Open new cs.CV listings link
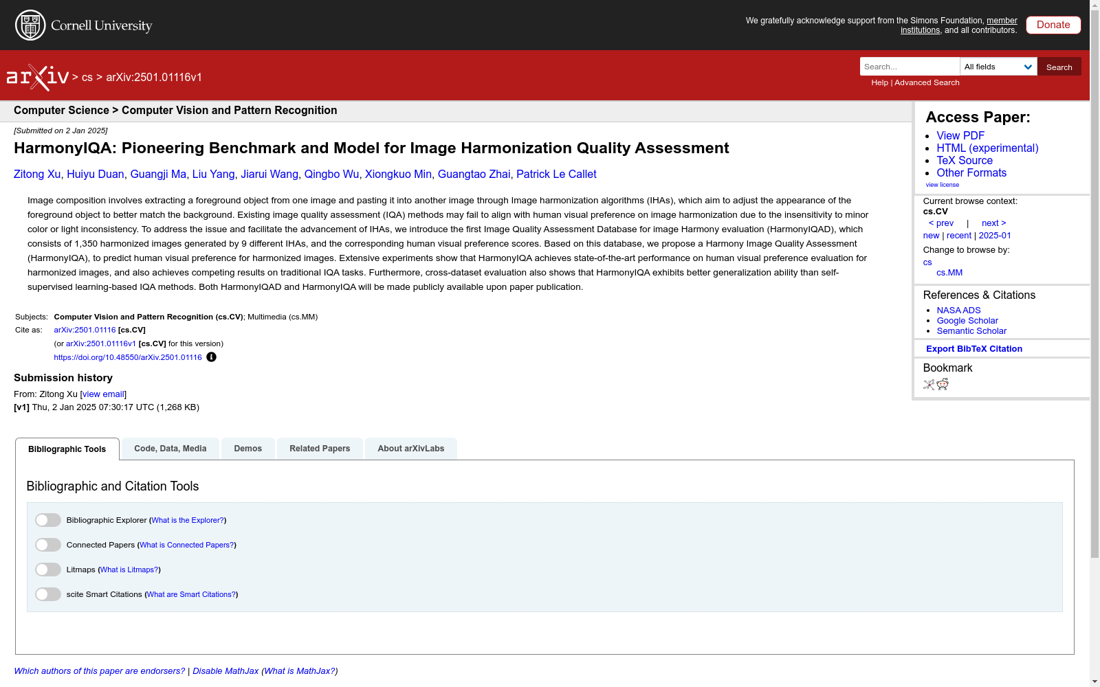Image resolution: width=1100 pixels, height=687 pixels. tap(931, 236)
